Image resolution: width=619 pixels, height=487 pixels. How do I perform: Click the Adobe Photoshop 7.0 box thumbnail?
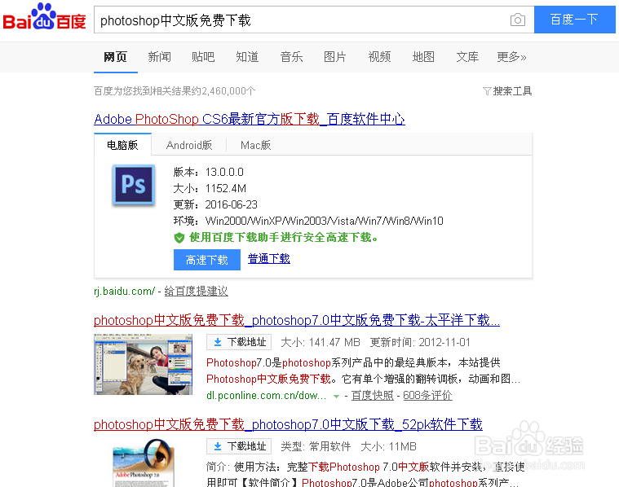143,463
